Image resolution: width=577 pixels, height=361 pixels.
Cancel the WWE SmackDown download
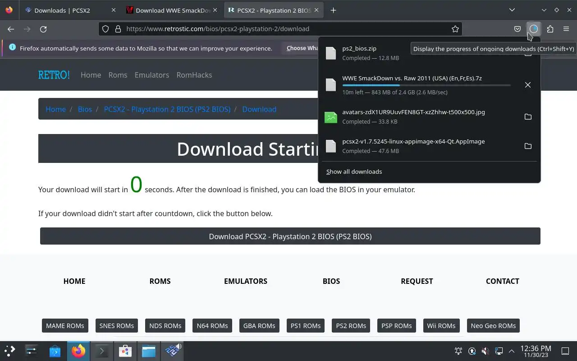click(528, 85)
